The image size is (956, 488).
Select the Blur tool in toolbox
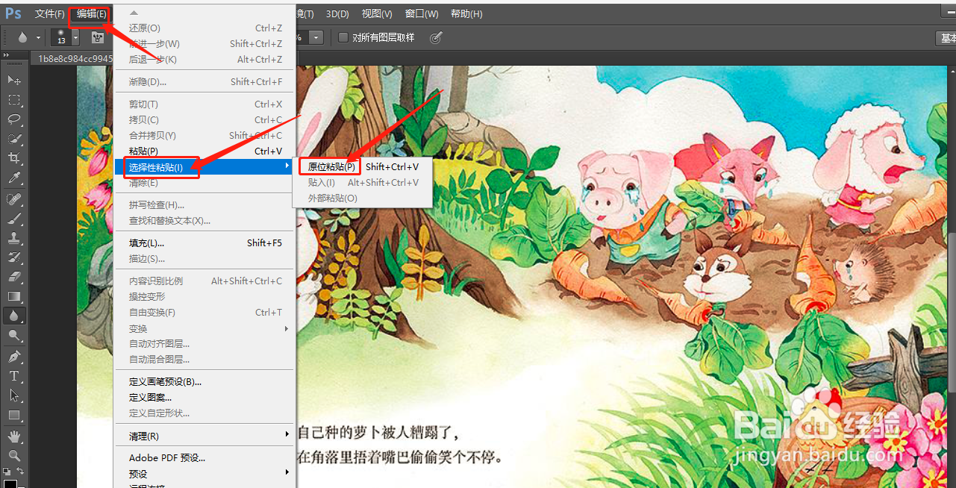pyautogui.click(x=14, y=316)
